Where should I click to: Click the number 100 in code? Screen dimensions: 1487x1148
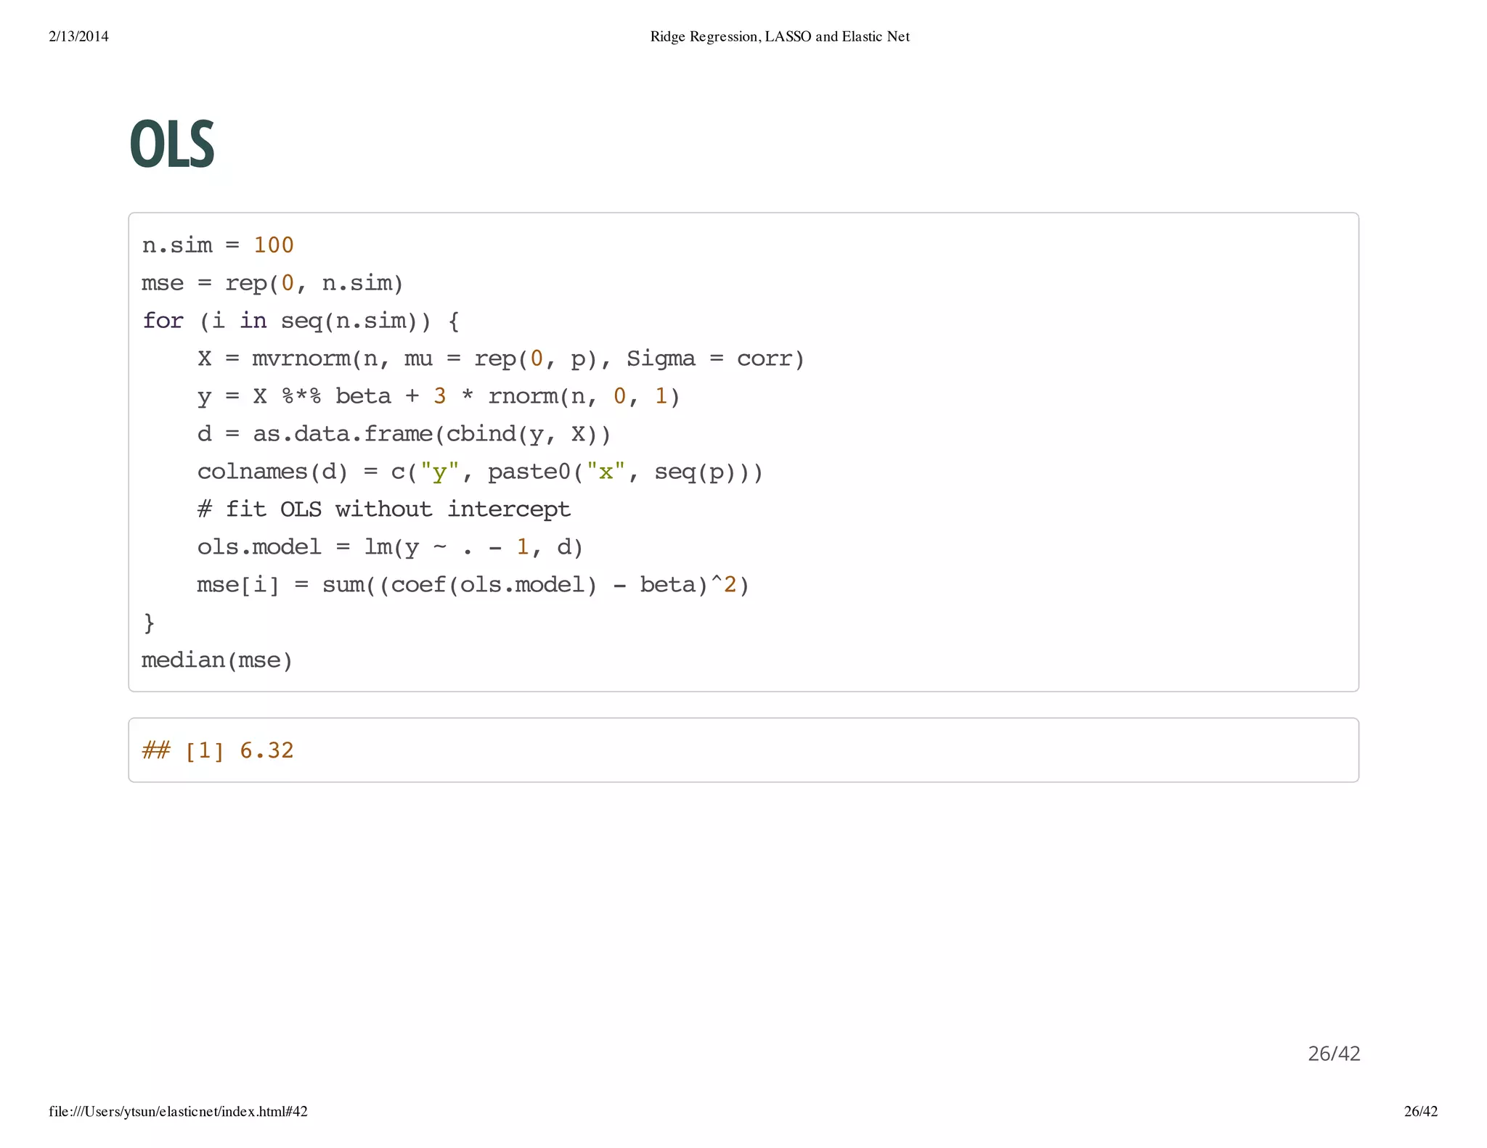tap(273, 245)
